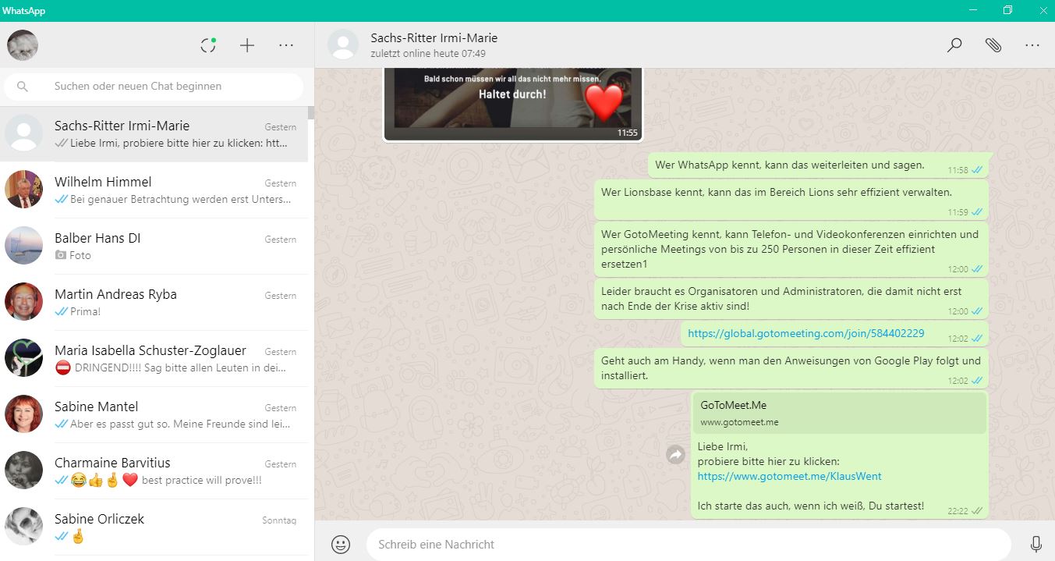This screenshot has height=561, width=1055.
Task: Open the emoji picker
Action: point(341,544)
